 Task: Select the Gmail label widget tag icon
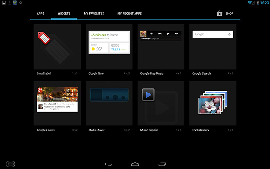tap(44, 38)
